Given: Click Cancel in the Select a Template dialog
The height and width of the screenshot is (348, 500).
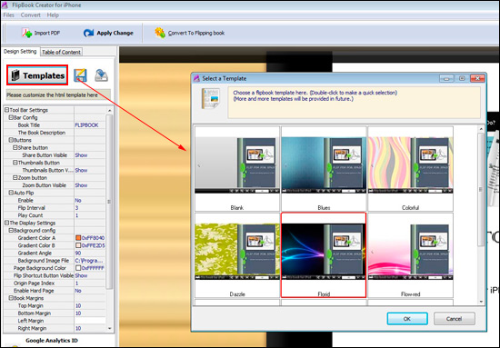Looking at the screenshot, I should click(454, 319).
